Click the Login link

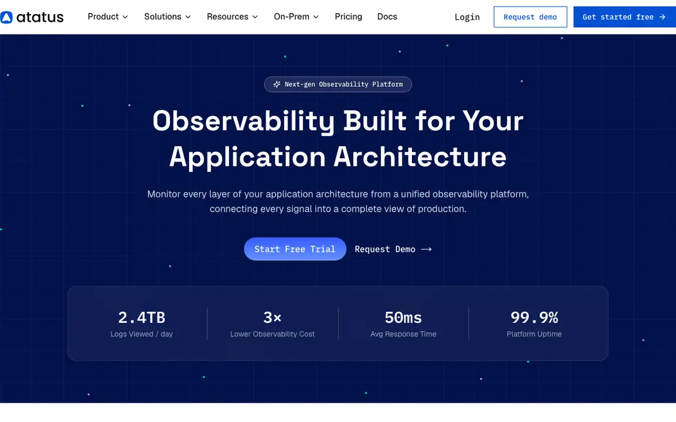(467, 17)
